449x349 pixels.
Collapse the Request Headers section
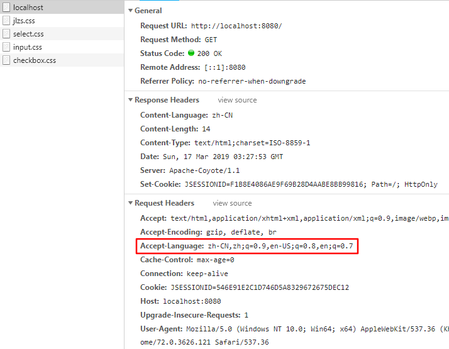[x=130, y=203]
